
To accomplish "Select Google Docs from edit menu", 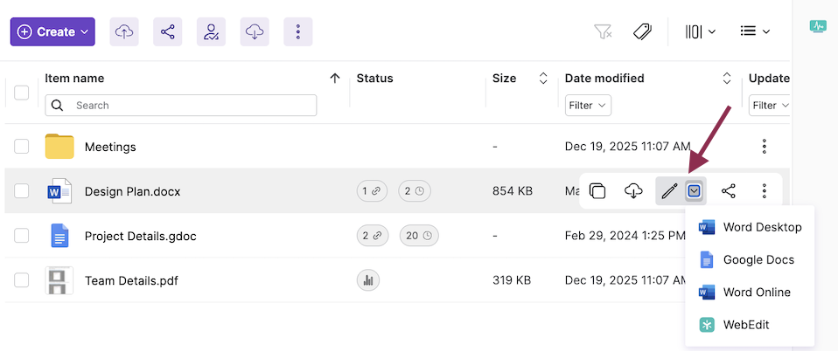I will tap(758, 259).
